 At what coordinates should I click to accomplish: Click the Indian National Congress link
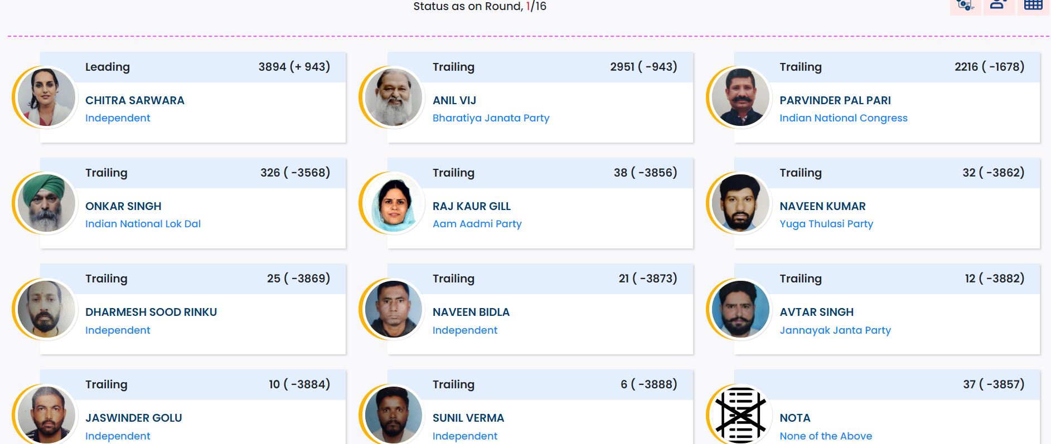(x=843, y=118)
